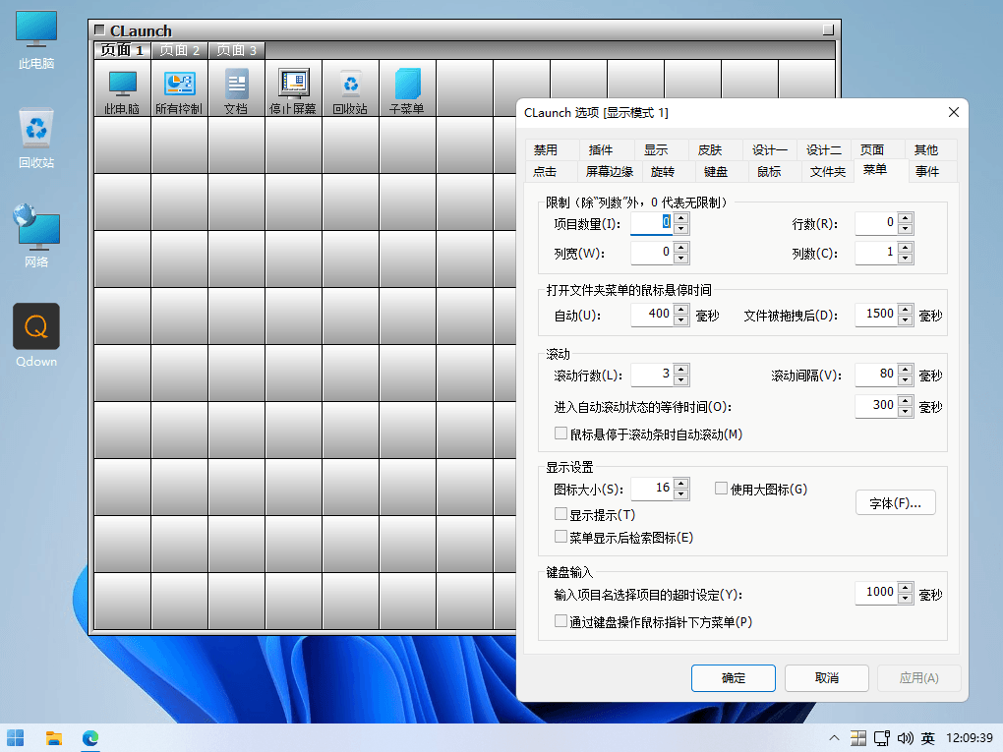Close the CLaunch 选项 dialog
Screen dimensions: 1003x752
click(953, 112)
